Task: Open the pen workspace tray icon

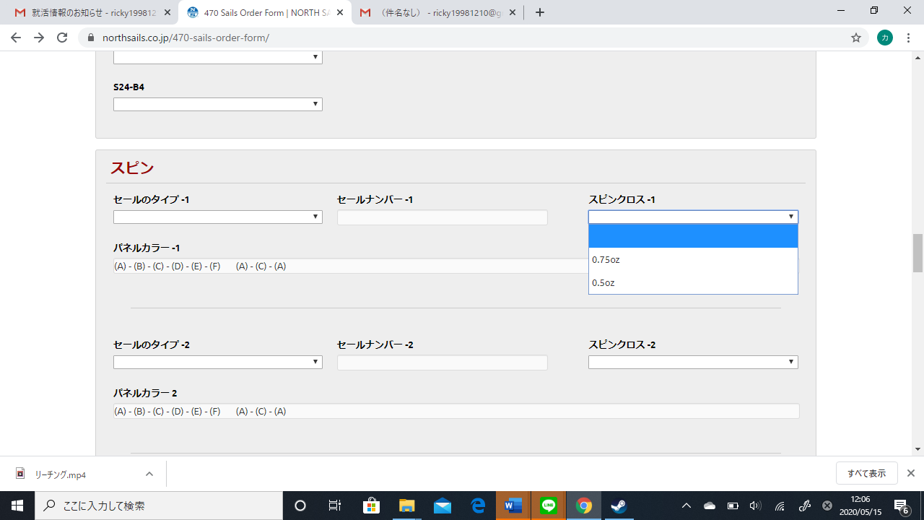Action: click(804, 506)
